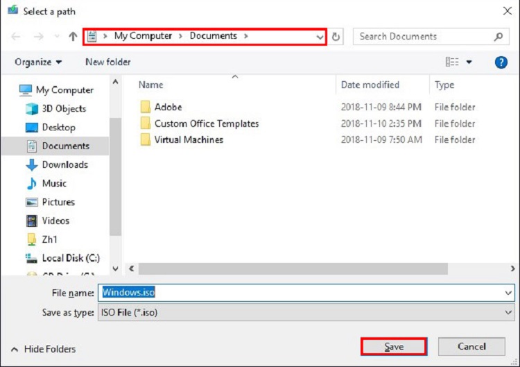The image size is (520, 367).
Task: Select the Virtual Machines folder
Action: pyautogui.click(x=188, y=139)
